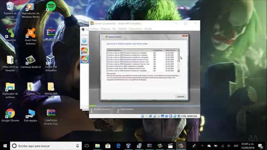Open the Explorador de archivos desktop shortcut
Viewport: 267px width, 150px height.
[10, 90]
